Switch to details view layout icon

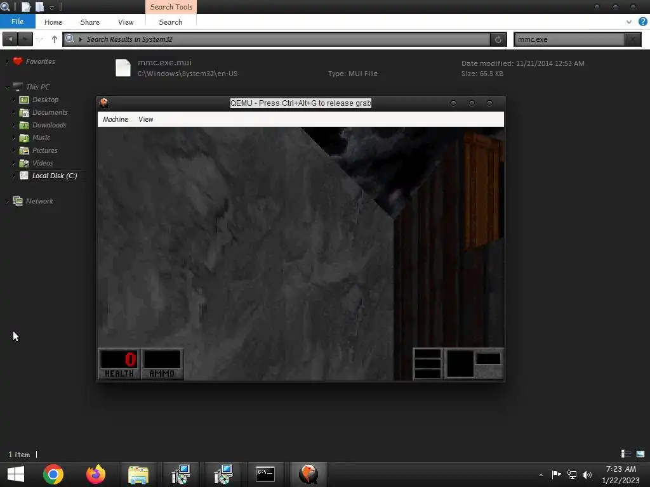click(626, 454)
